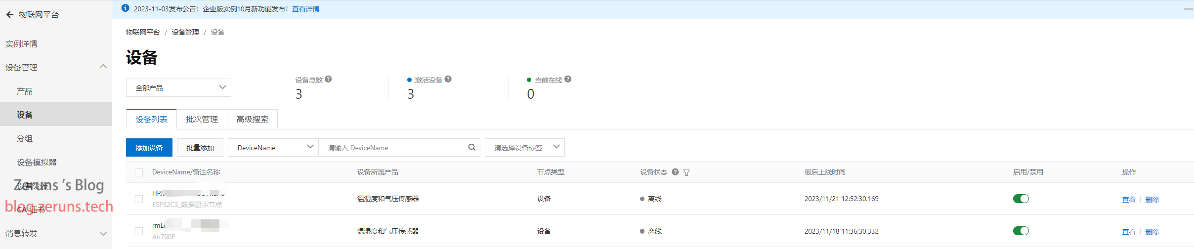1194x249 pixels.
Task: Click the info icon in announcement banner
Action: click(x=126, y=8)
